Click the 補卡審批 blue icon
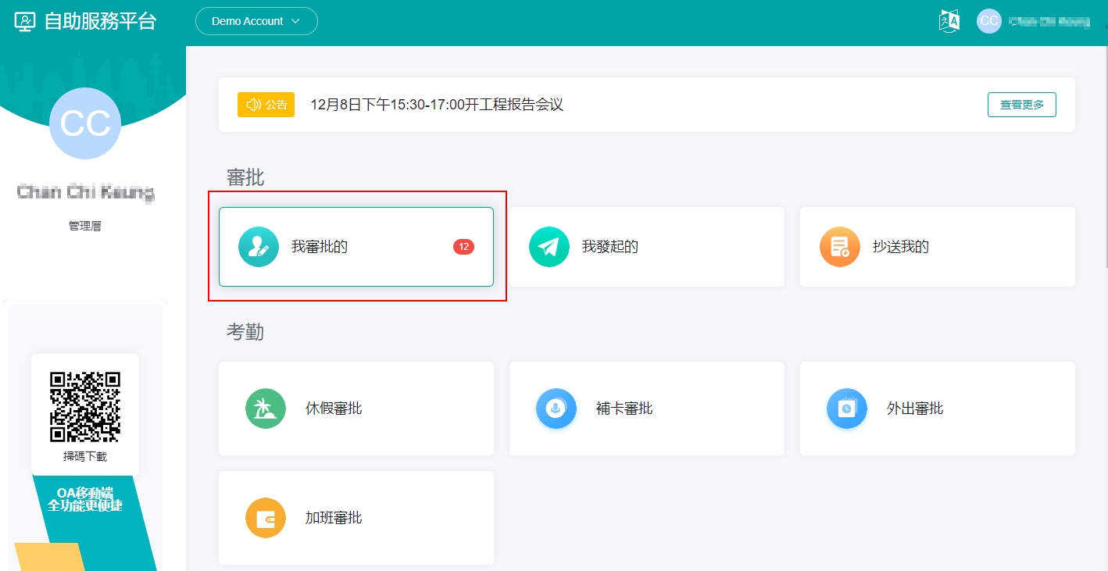The image size is (1108, 571). pyautogui.click(x=556, y=409)
